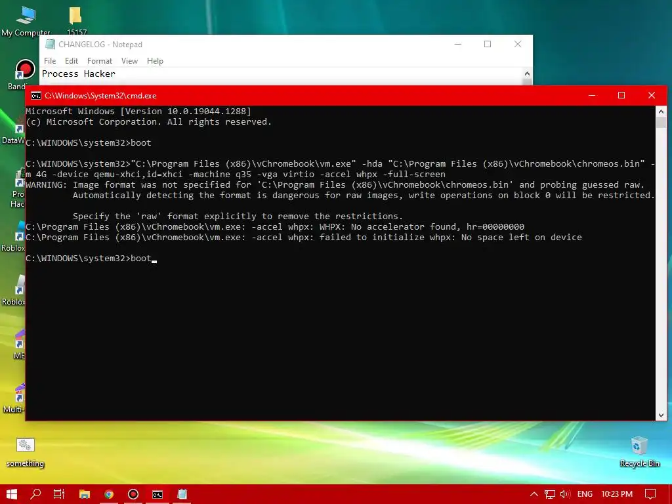Open Notepad Edit menu
672x504 pixels.
[x=71, y=61]
